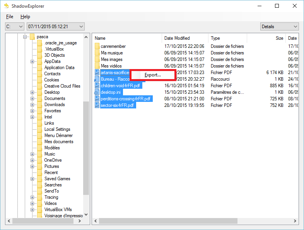Choose Export... from the context menu
Image resolution: width=304 pixels, height=230 pixels.
pyautogui.click(x=152, y=75)
